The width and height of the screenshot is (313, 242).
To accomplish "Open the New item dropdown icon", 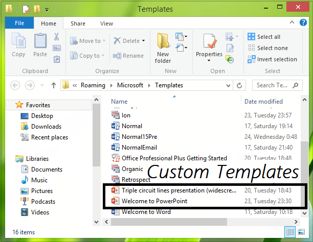I will (181, 36).
